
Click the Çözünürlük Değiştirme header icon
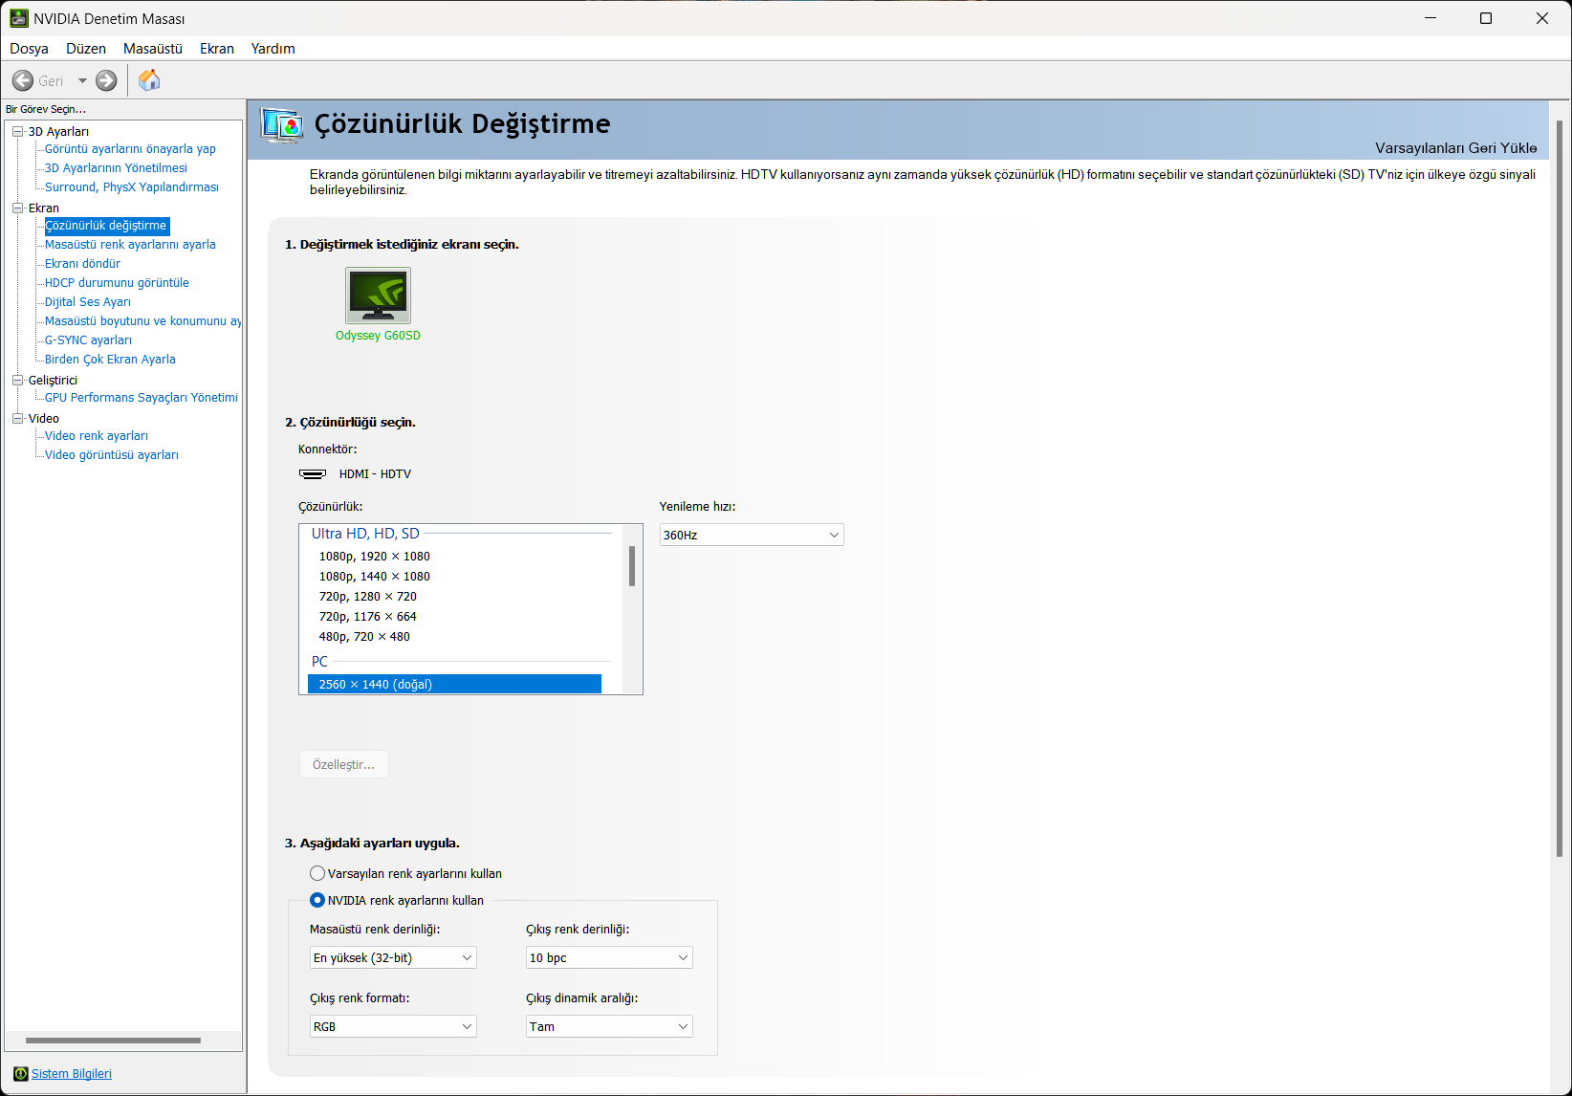[x=283, y=125]
